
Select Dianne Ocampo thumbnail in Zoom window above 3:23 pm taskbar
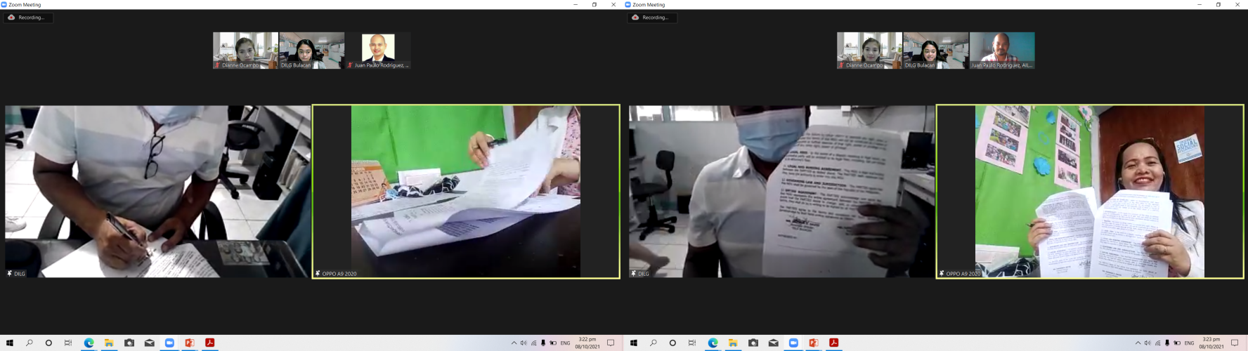[x=869, y=51]
